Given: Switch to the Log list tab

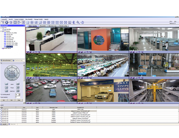Looking at the screenshot, I should click(x=4, y=124).
